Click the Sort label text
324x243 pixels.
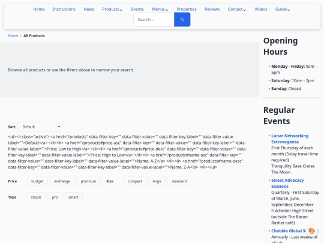click(11, 127)
